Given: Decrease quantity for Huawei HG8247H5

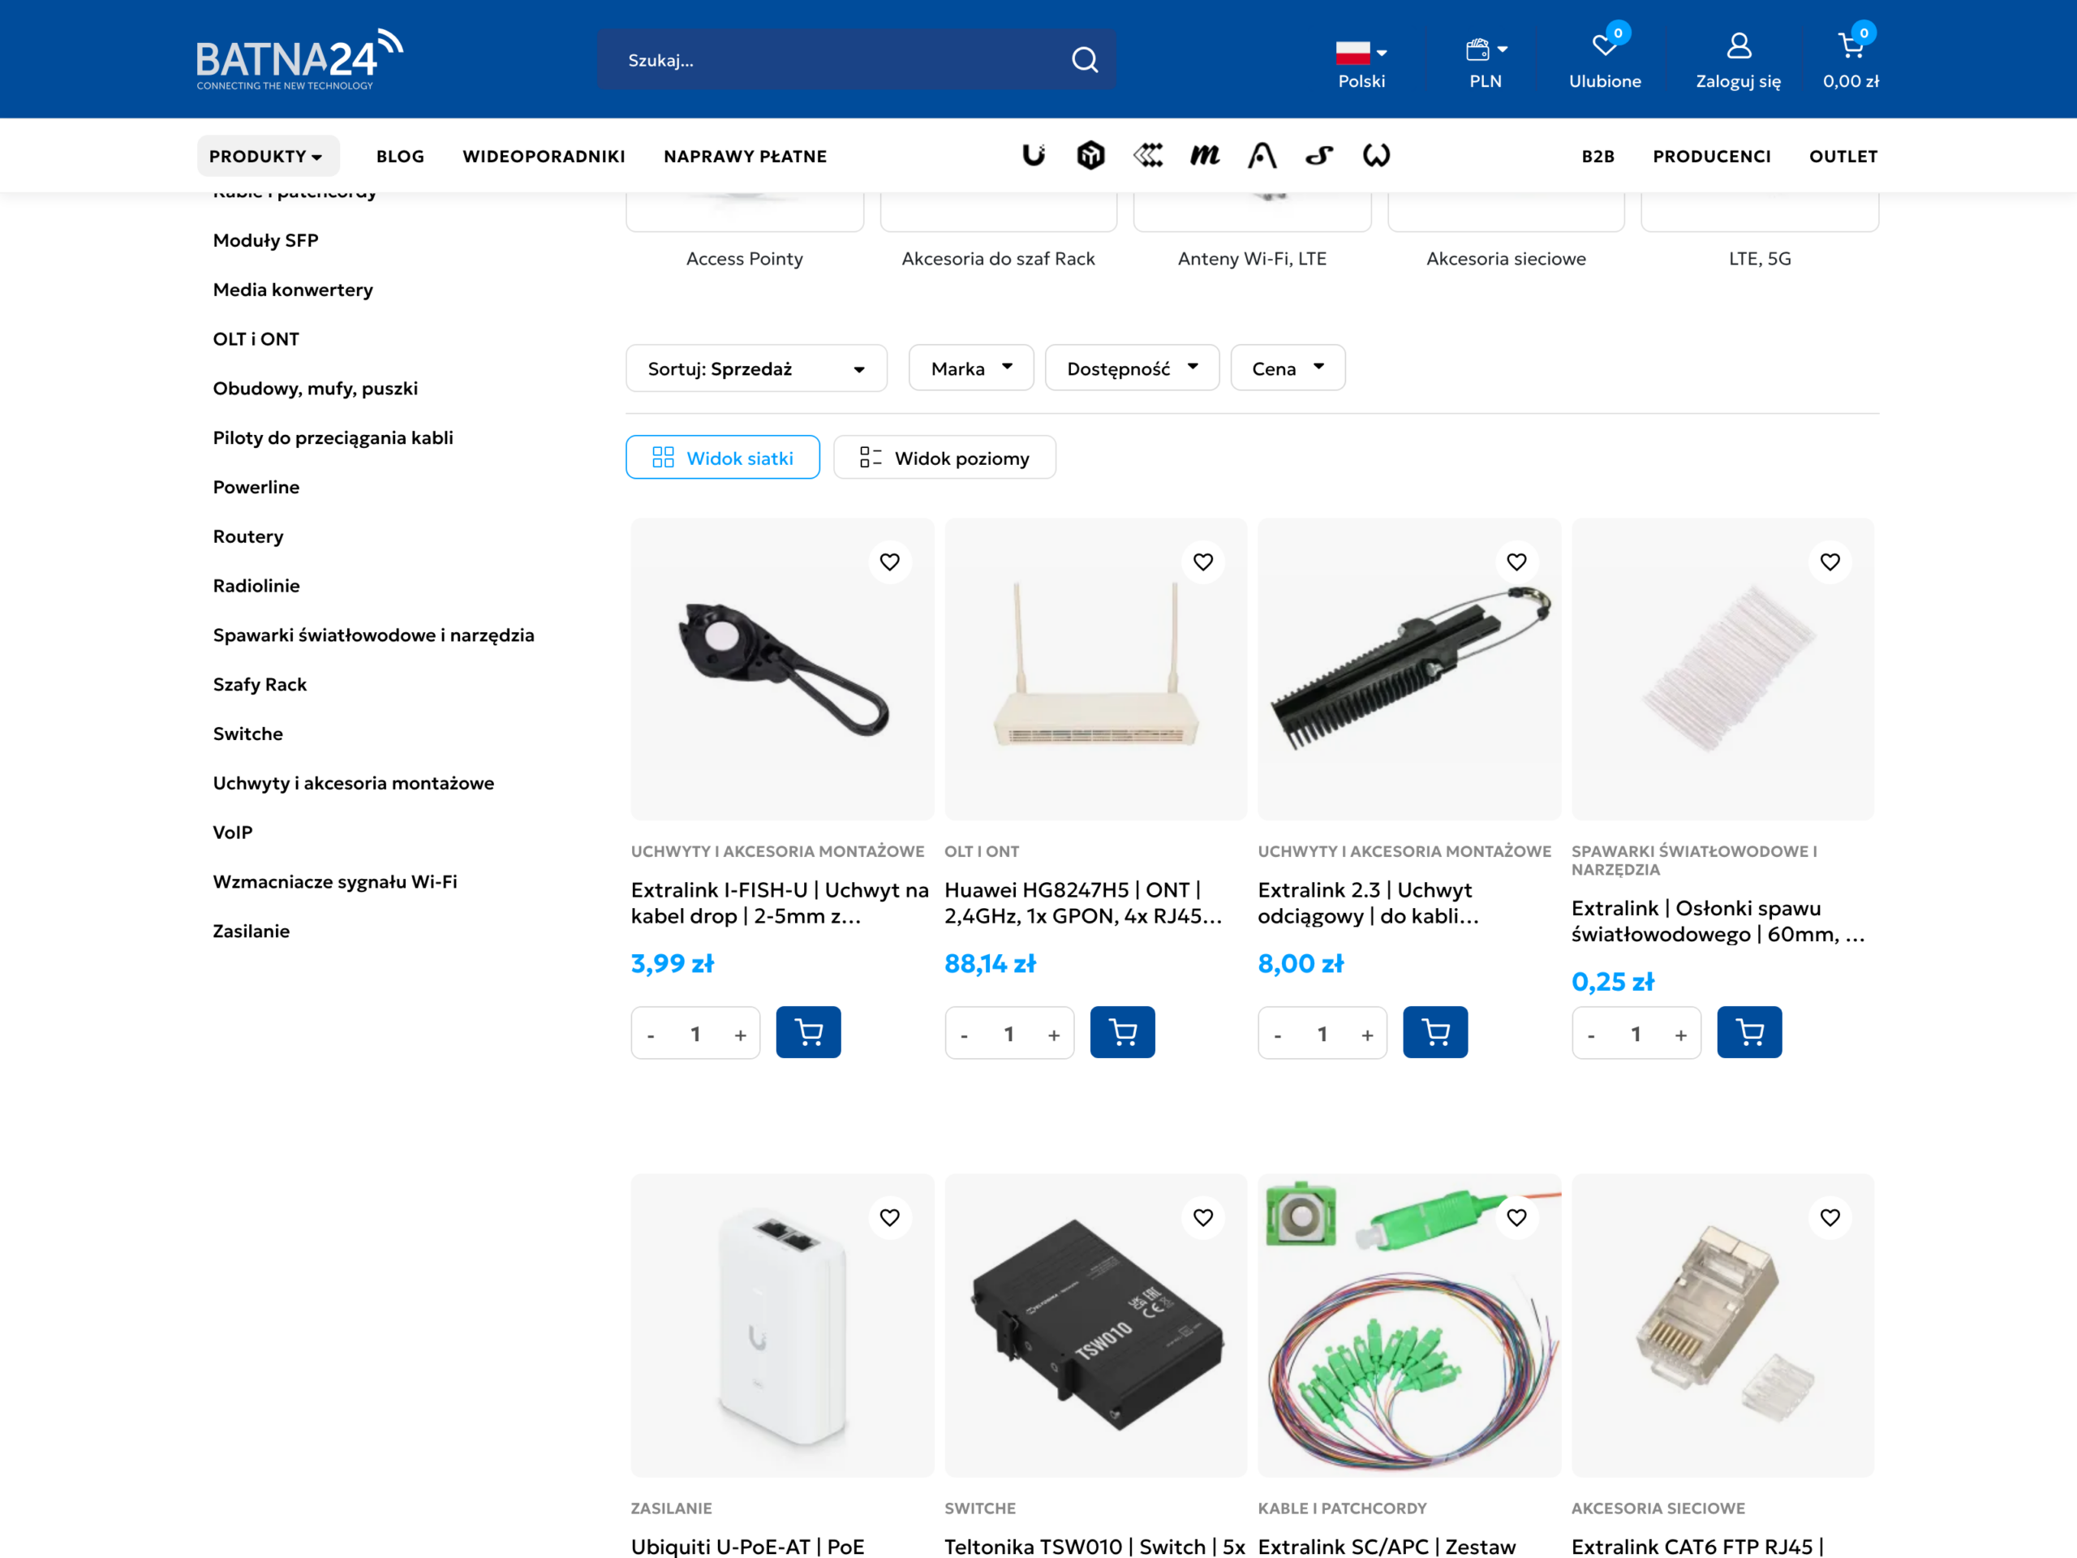Looking at the screenshot, I should (965, 1035).
